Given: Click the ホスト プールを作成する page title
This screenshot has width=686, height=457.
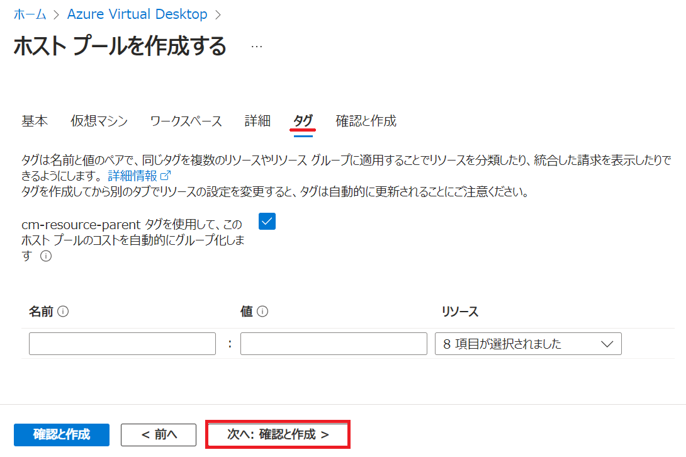Looking at the screenshot, I should pyautogui.click(x=120, y=47).
